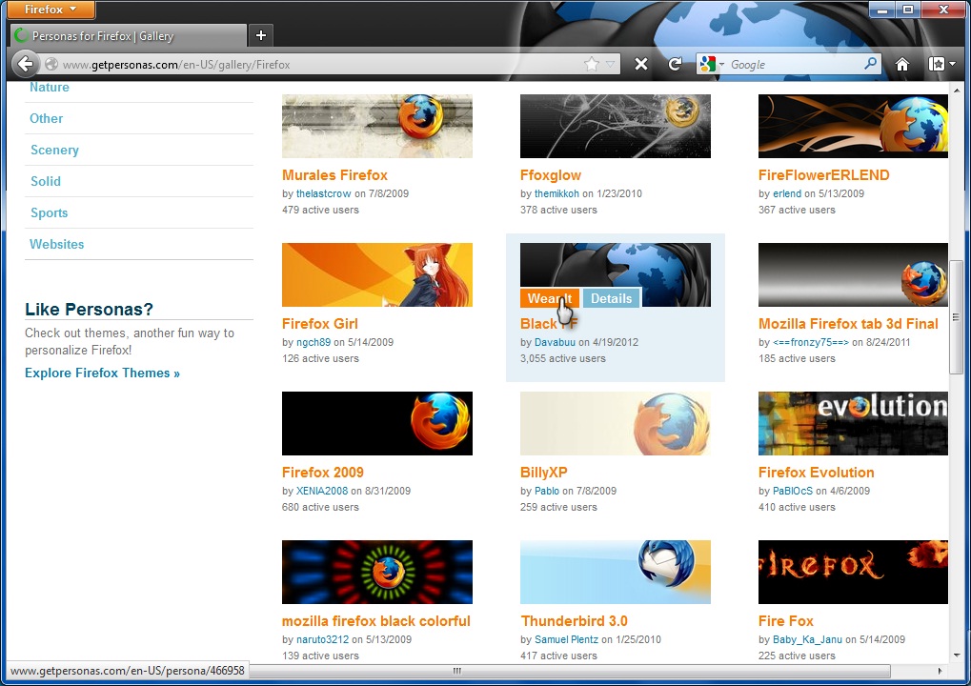The height and width of the screenshot is (686, 971).
Task: Open author XENIA2008's profile link
Action: pyautogui.click(x=322, y=491)
